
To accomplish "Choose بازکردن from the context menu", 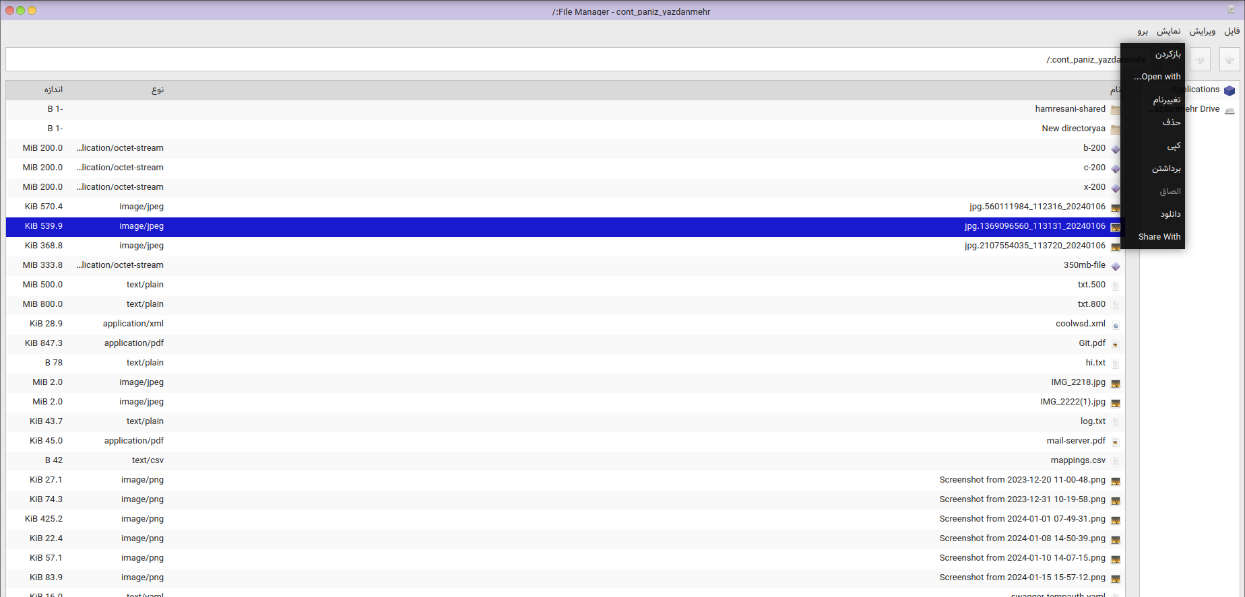I will pos(1153,54).
